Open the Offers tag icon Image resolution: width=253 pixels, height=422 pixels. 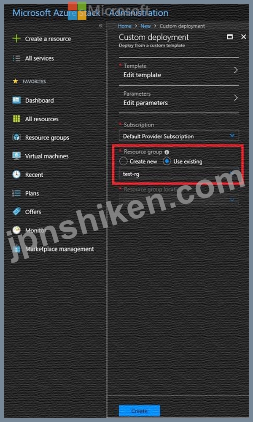[16, 211]
